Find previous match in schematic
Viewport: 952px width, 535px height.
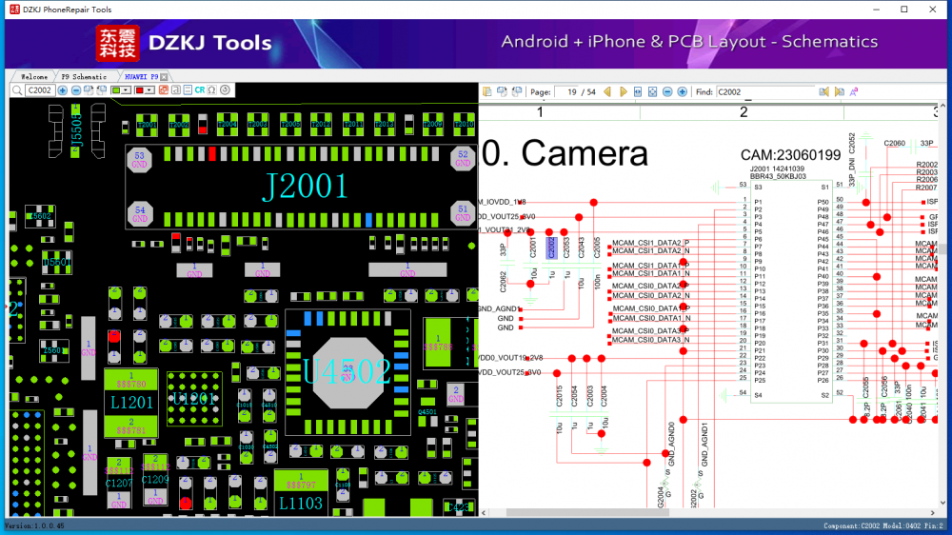(823, 91)
